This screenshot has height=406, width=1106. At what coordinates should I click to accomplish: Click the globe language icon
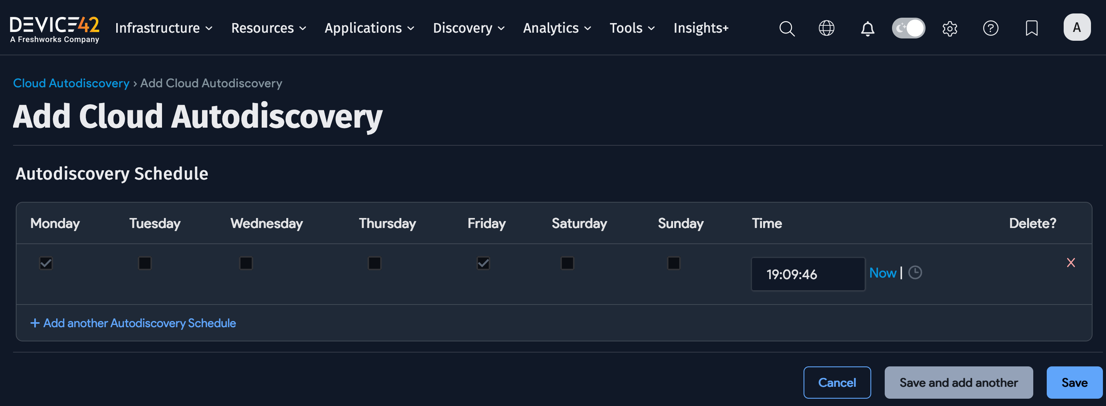[825, 28]
